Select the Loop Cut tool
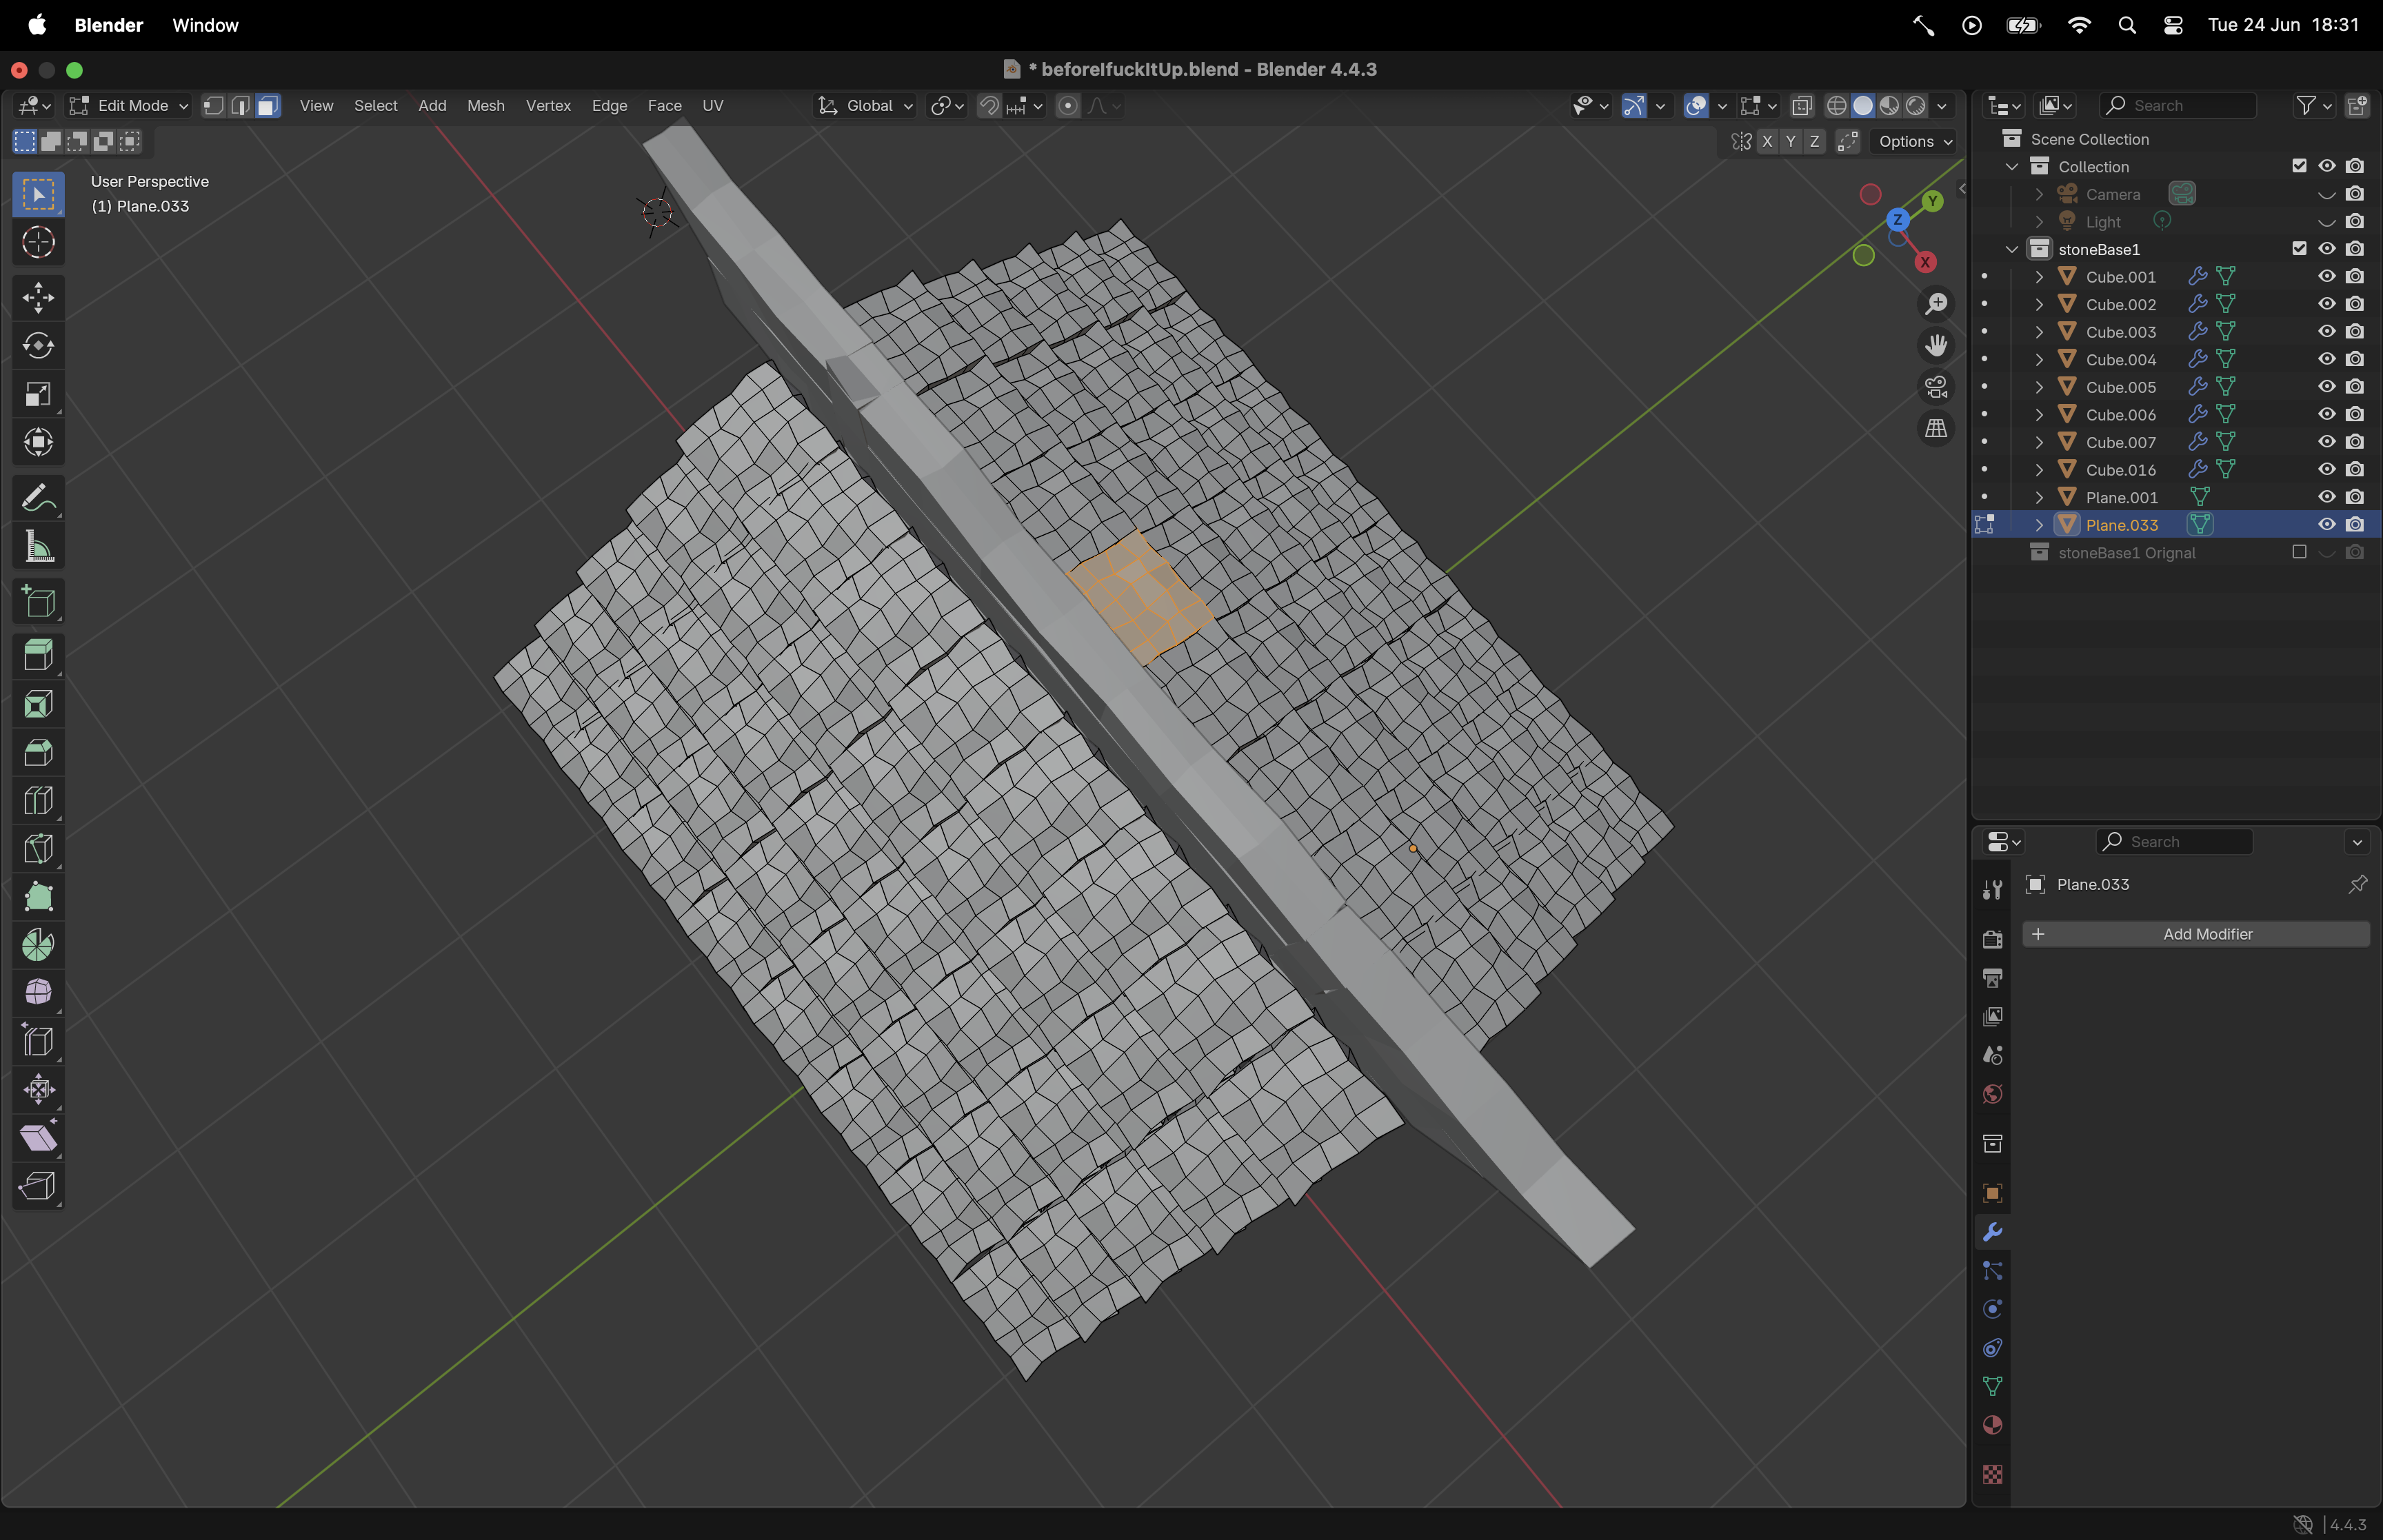Viewport: 2383px width, 1540px height. tap(38, 800)
